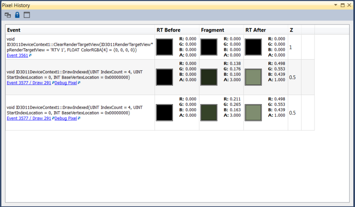
Task: Click the Z column header
Action: pyautogui.click(x=291, y=30)
